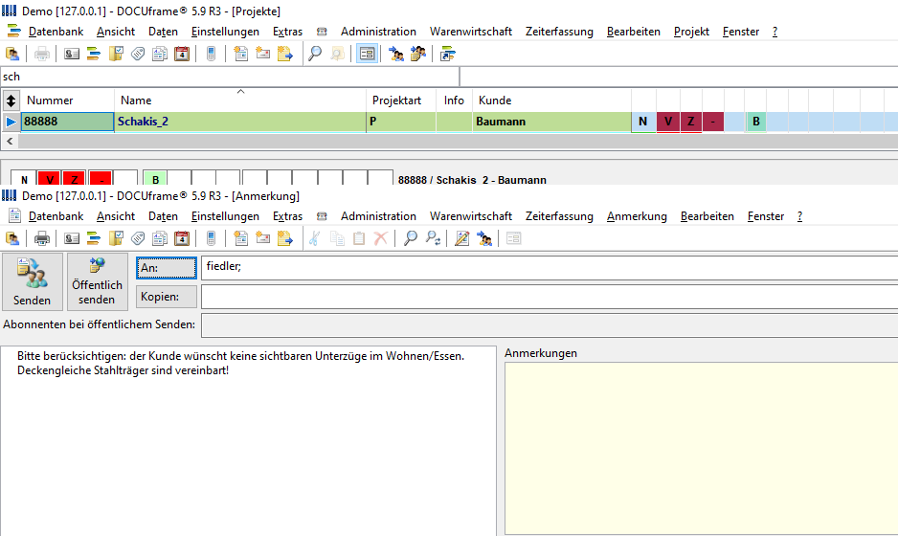Image resolution: width=898 pixels, height=536 pixels.
Task: Toggle the N status cell in row 88888
Action: tap(643, 122)
